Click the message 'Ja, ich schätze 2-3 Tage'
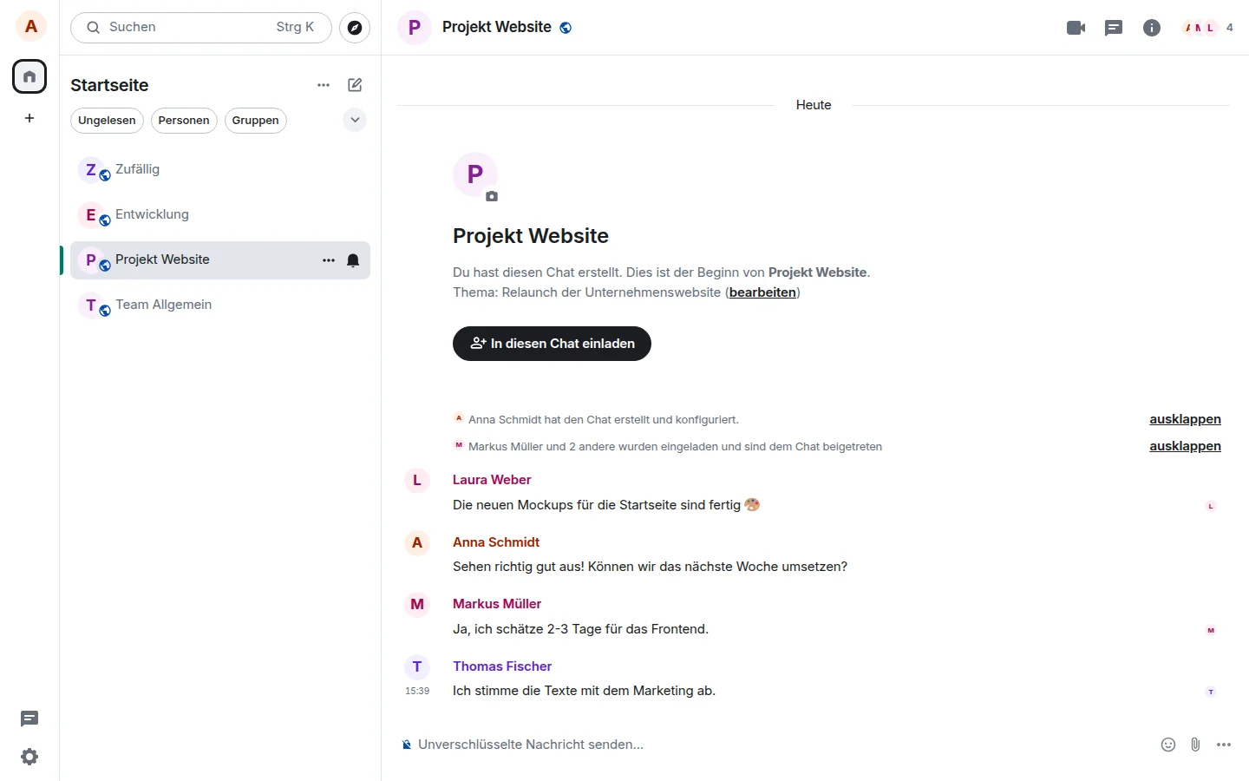Viewport: 1249px width, 781px height. coord(580,629)
